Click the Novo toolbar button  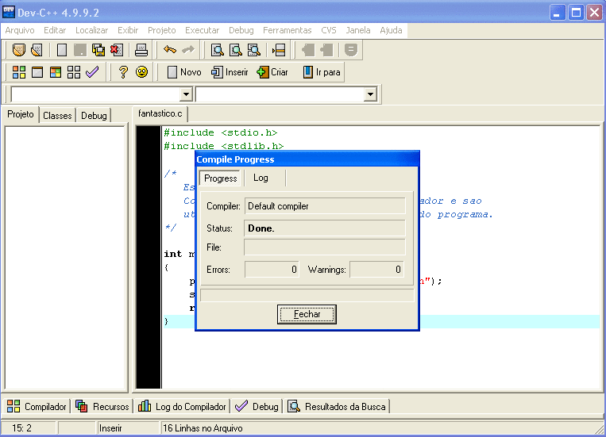coord(183,72)
